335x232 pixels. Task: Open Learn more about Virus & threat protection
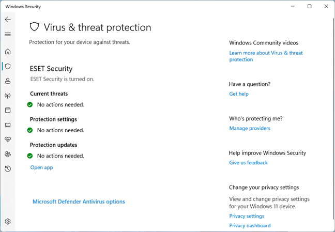tap(266, 56)
